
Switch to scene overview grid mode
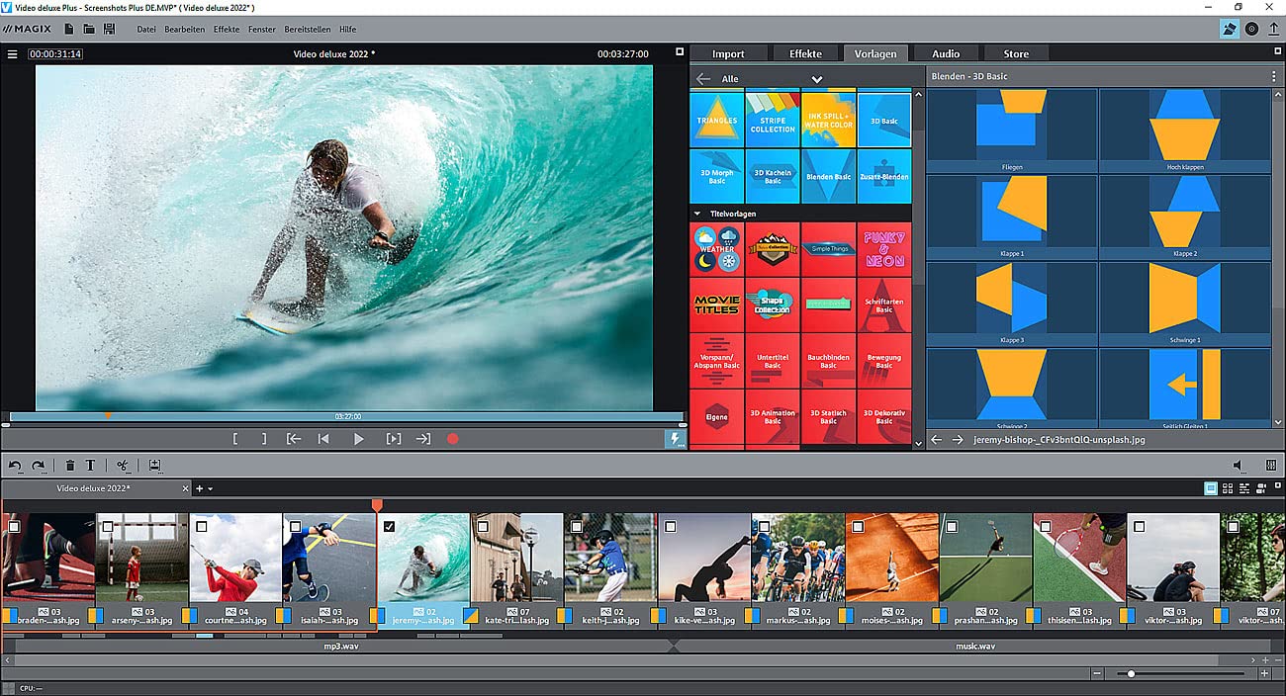(1228, 488)
